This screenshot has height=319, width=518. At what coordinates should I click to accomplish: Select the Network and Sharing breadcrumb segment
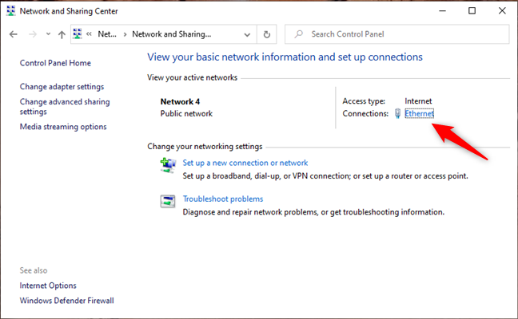(x=171, y=34)
